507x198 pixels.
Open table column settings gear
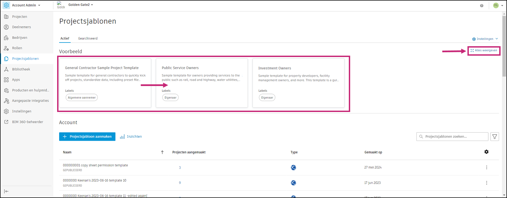pos(486,152)
